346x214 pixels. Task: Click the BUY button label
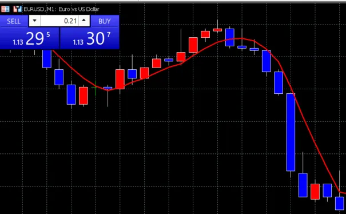pyautogui.click(x=105, y=21)
